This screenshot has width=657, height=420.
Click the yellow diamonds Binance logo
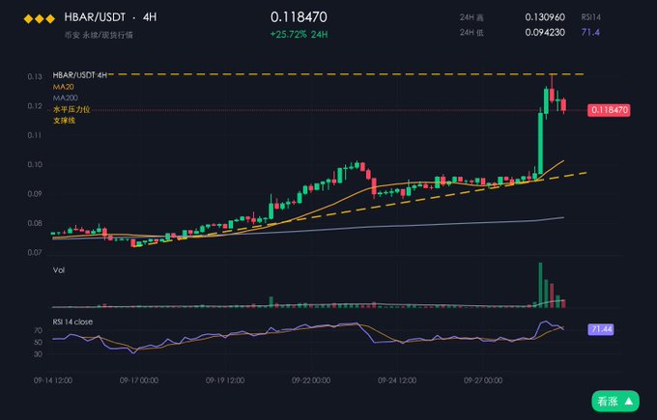point(40,19)
